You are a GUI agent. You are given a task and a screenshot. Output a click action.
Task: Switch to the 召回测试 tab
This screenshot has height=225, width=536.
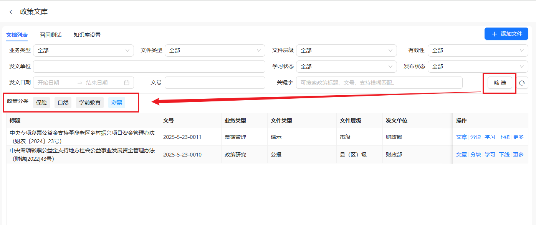51,35
